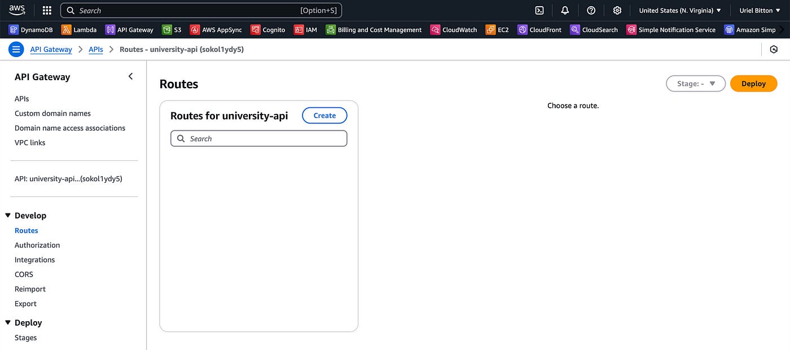This screenshot has width=790, height=350.
Task: Toggle the blue hamburger navigation menu icon
Action: [x=16, y=49]
